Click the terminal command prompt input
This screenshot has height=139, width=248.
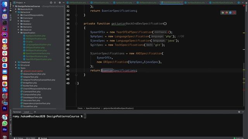point(85,116)
